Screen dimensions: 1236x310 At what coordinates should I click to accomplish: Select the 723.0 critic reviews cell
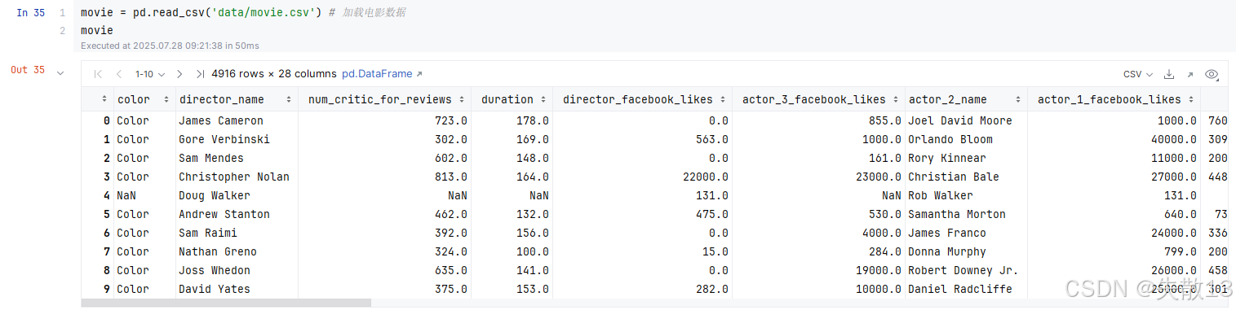coord(451,120)
